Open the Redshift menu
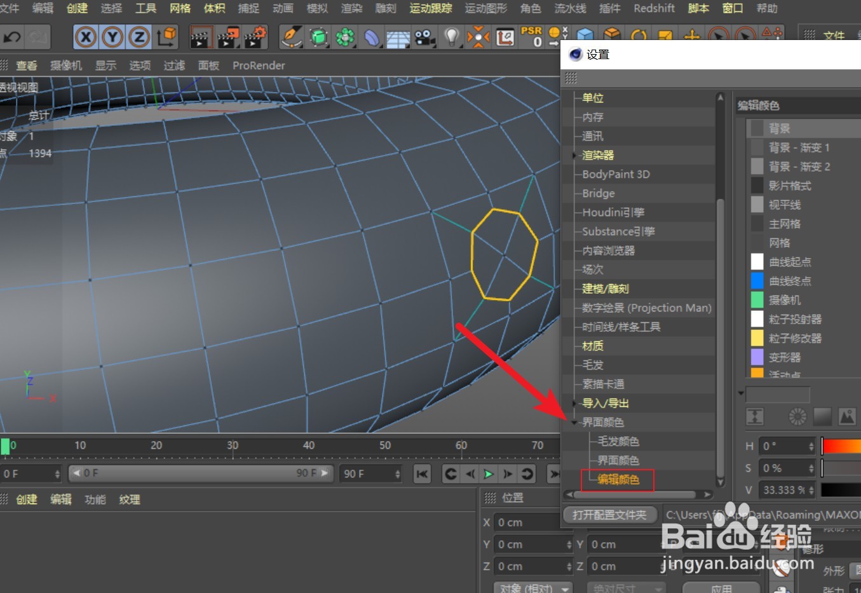861x593 pixels. [x=654, y=8]
